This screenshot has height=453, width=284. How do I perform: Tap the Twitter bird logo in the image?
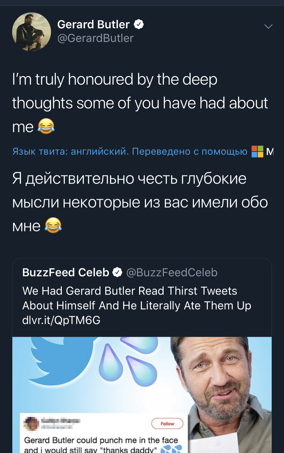[x=61, y=359]
